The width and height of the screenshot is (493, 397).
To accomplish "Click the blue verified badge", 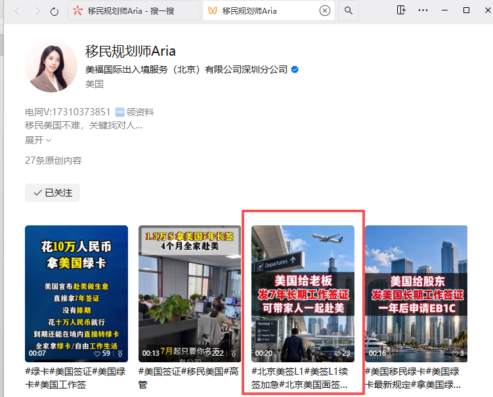I will click(x=295, y=69).
